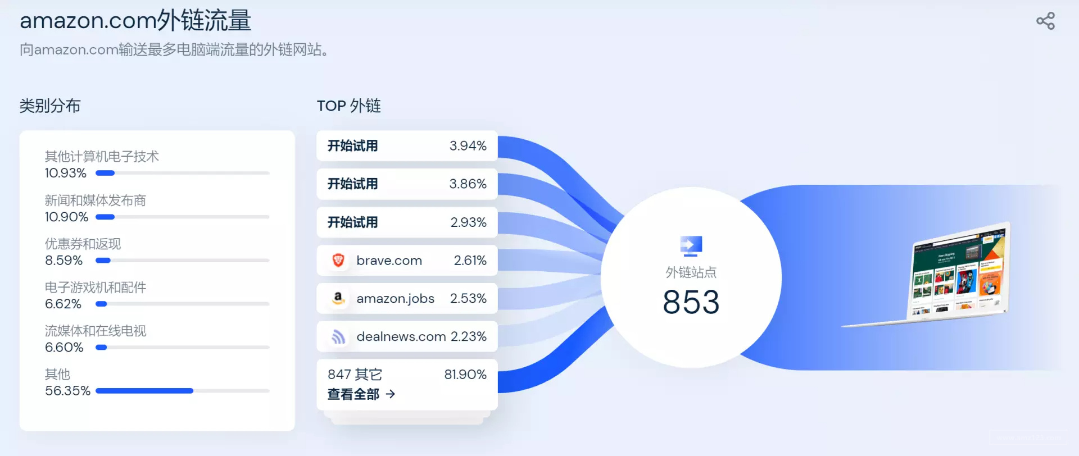Click the 81.90% value
This screenshot has width=1079, height=456.
(465, 375)
